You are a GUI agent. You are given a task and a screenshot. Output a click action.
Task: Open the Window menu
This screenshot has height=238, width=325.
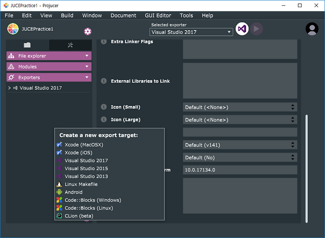pyautogui.click(x=92, y=15)
